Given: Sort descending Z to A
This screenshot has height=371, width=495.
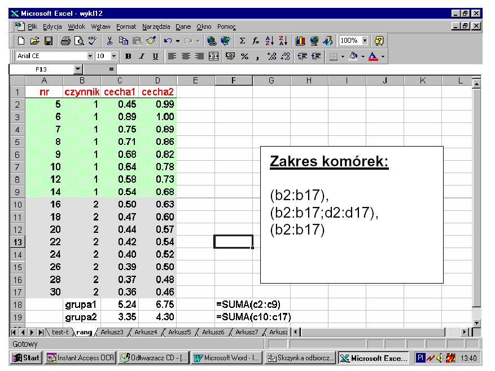Looking at the screenshot, I should 283,41.
